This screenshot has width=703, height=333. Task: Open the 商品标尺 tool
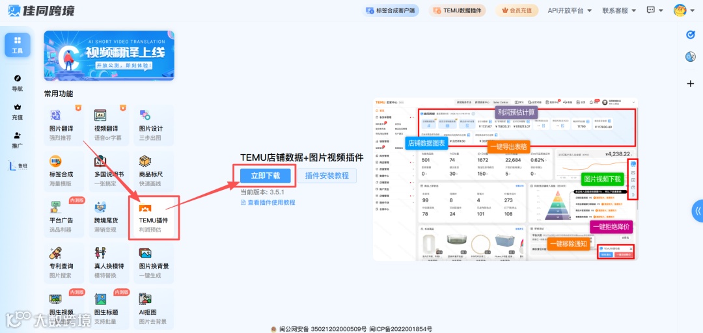pyautogui.click(x=154, y=171)
